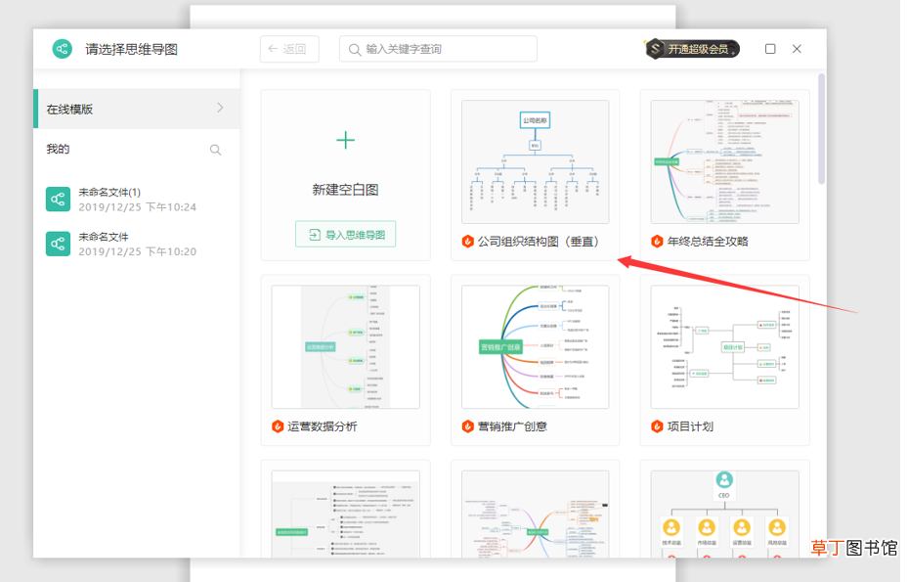This screenshot has height=582, width=908.
Task: Click the plus icon for new blank map
Action: pos(346,140)
